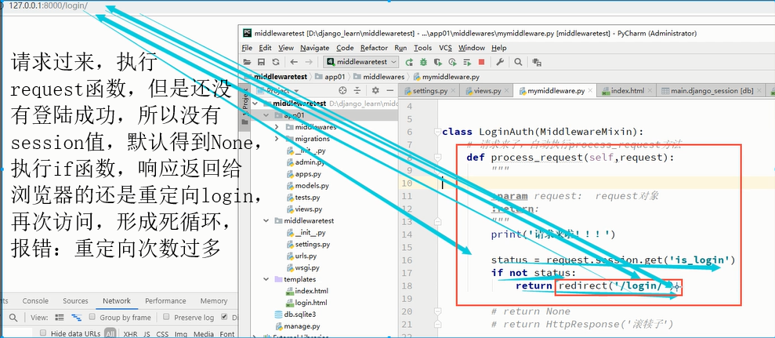Screen dimensions: 775x338
Task: Filter network requests by Img
Action: pos(180,334)
